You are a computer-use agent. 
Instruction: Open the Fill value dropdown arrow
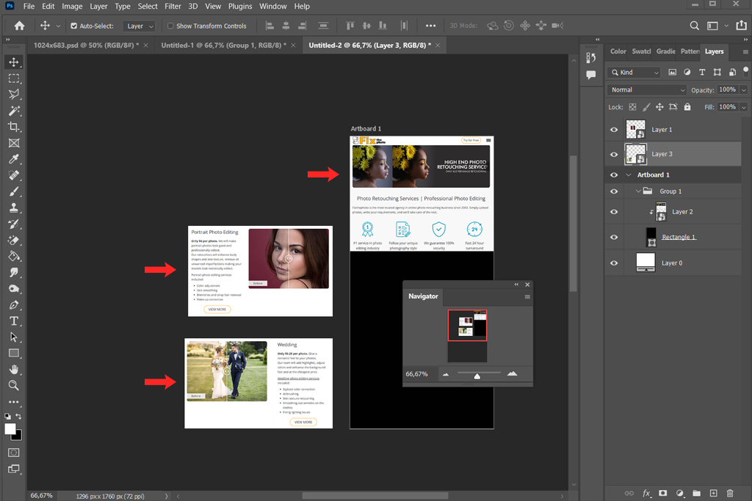point(744,107)
